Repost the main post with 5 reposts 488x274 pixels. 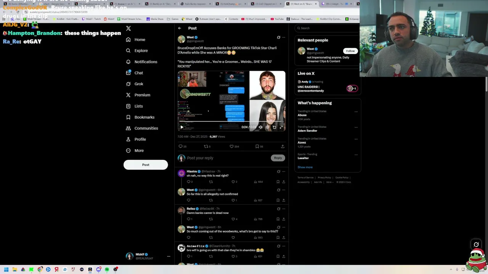[x=207, y=147]
